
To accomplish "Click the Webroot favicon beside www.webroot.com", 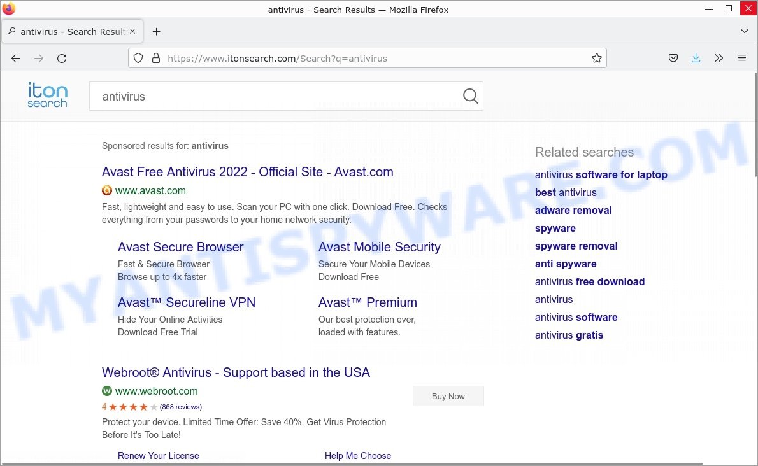I will (107, 391).
